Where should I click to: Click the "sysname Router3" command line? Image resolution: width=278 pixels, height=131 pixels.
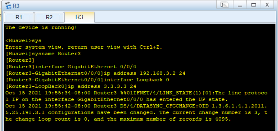coord(43,54)
